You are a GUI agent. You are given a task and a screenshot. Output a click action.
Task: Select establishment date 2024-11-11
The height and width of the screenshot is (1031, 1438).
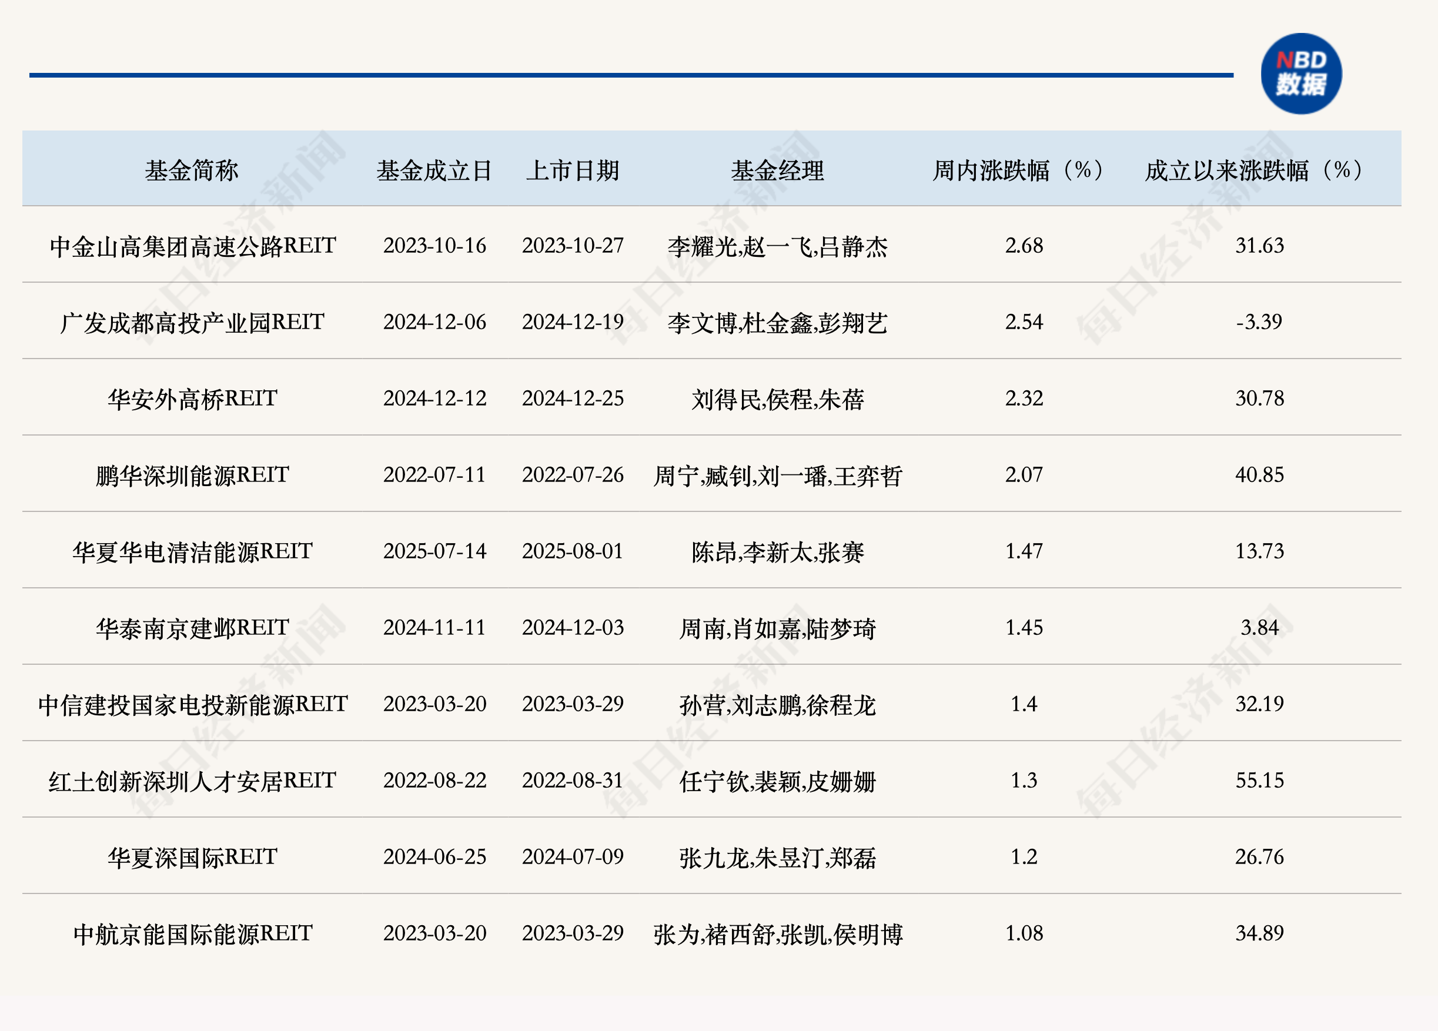(x=434, y=628)
